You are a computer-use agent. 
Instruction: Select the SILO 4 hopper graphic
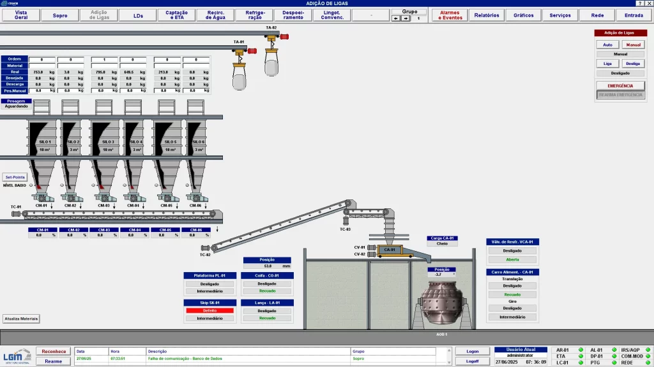(x=133, y=142)
